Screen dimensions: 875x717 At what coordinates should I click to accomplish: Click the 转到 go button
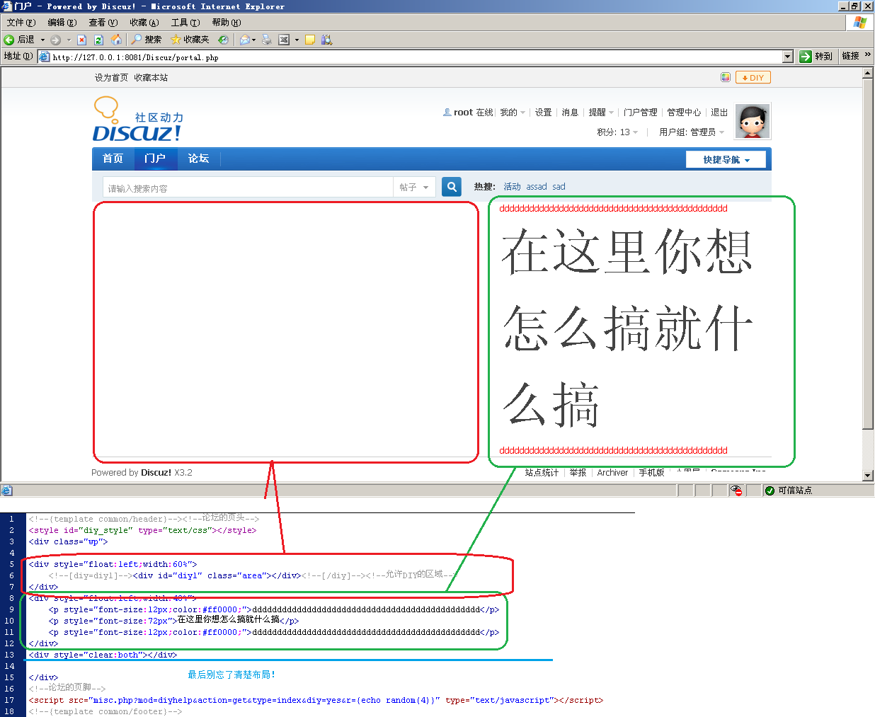(816, 57)
